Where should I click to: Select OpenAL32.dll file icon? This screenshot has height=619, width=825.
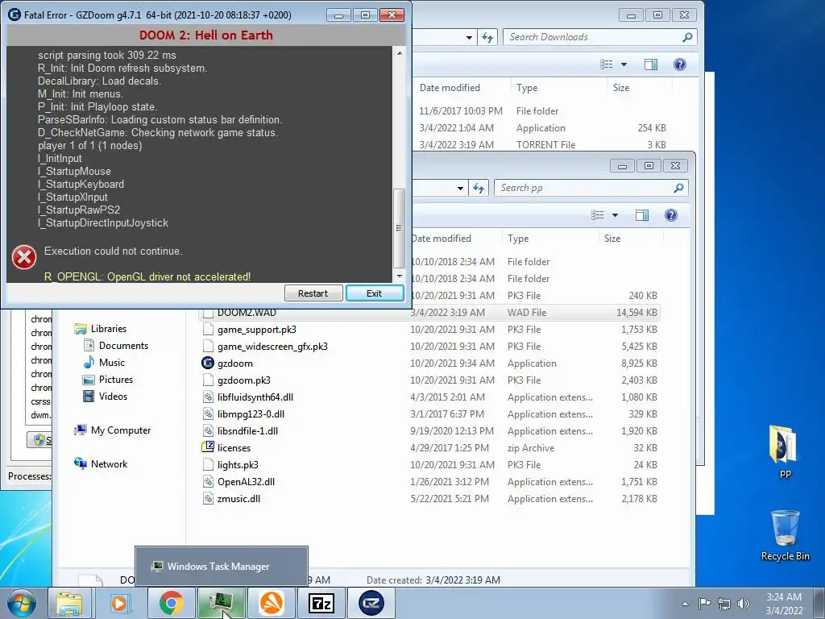(208, 482)
